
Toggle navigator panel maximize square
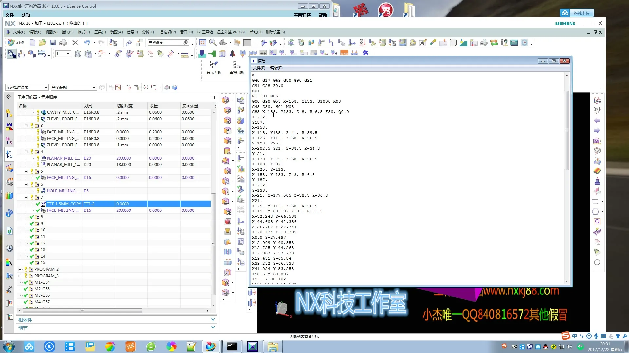[x=212, y=97]
